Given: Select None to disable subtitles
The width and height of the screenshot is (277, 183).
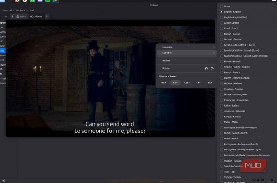Looking at the screenshot, I should [x=225, y=6].
